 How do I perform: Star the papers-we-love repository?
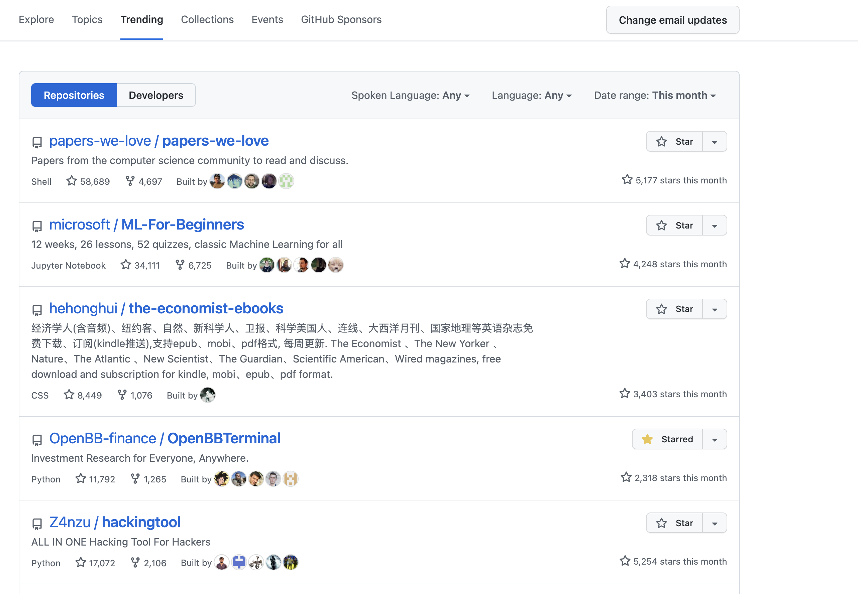point(674,142)
